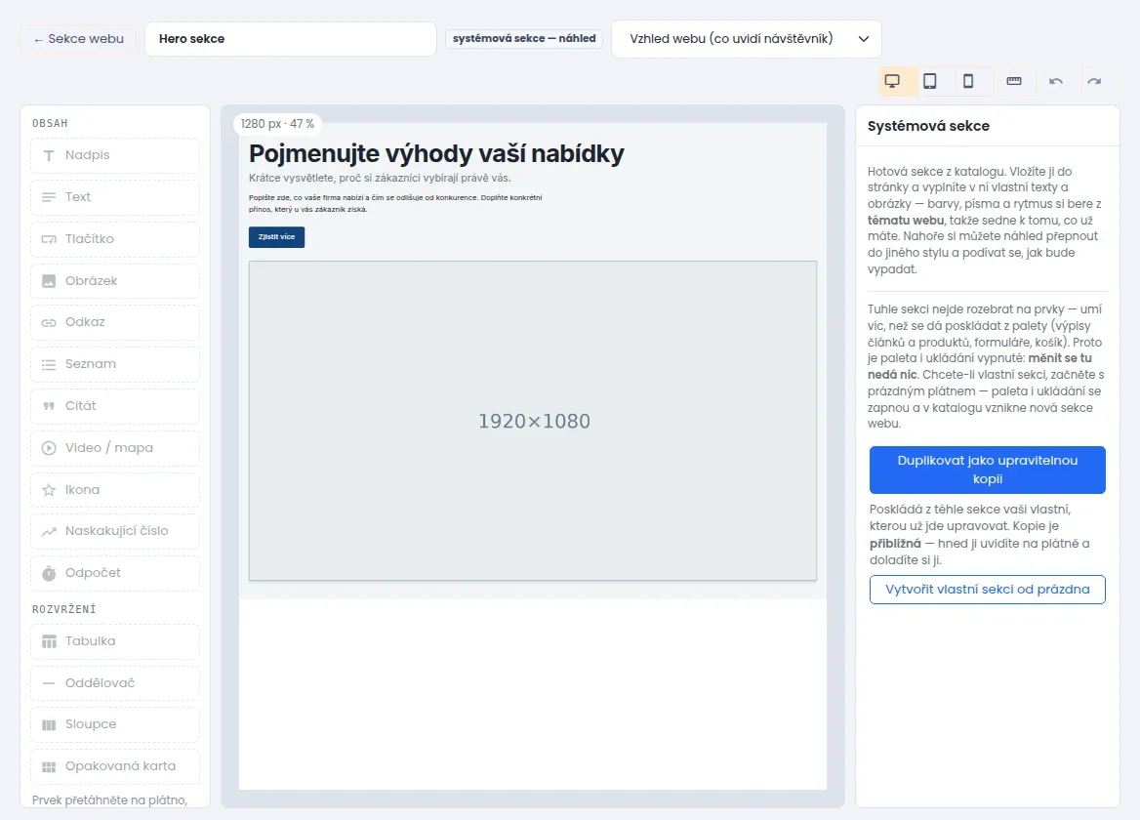Click the Odpočet stopwatch icon

(49, 574)
